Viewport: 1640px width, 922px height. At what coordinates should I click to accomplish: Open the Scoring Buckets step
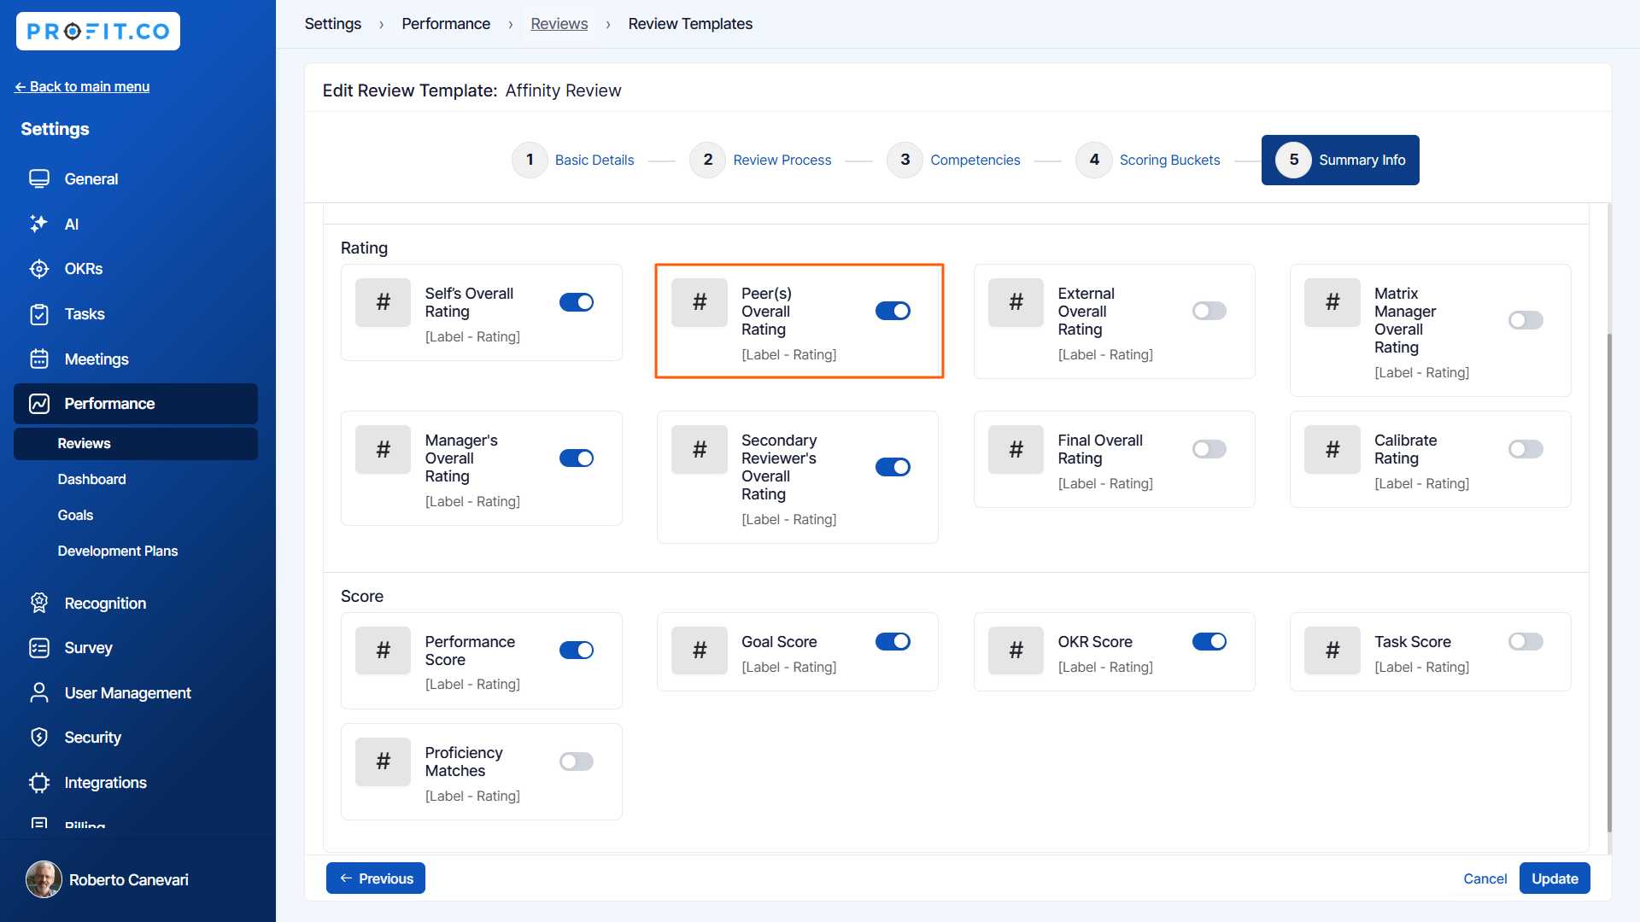tap(1168, 160)
